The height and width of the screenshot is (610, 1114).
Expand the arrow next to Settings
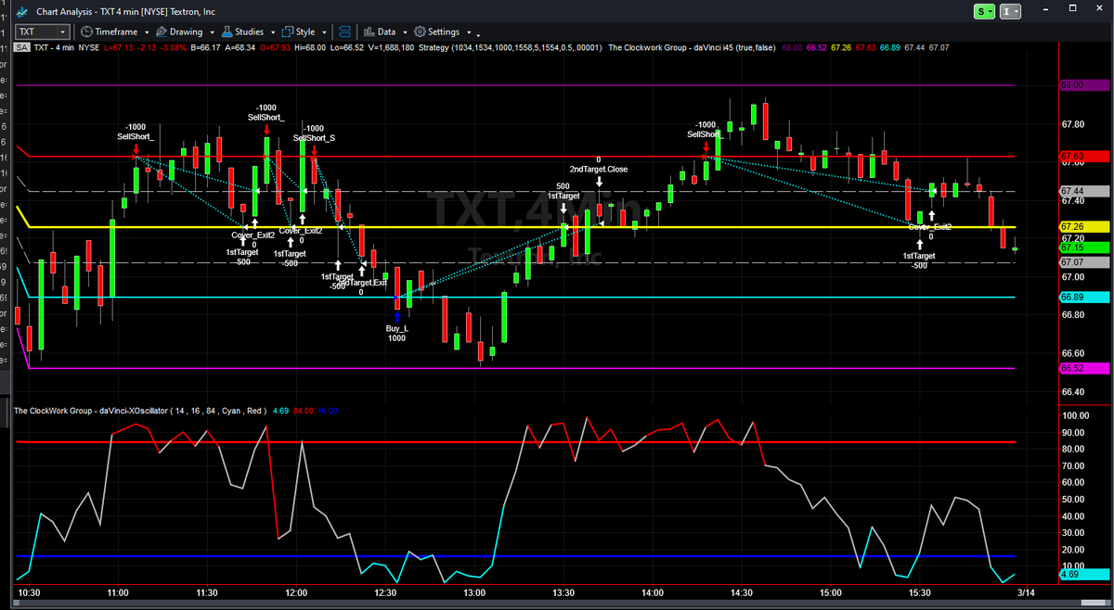pos(468,32)
